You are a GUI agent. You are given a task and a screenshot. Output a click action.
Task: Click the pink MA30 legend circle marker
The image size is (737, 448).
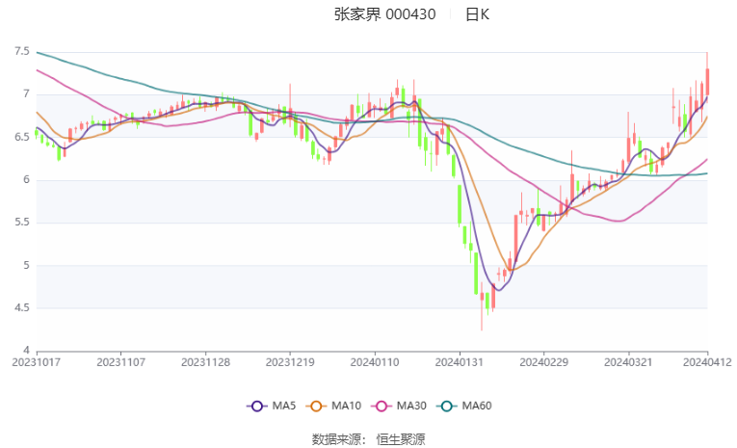coord(383,407)
